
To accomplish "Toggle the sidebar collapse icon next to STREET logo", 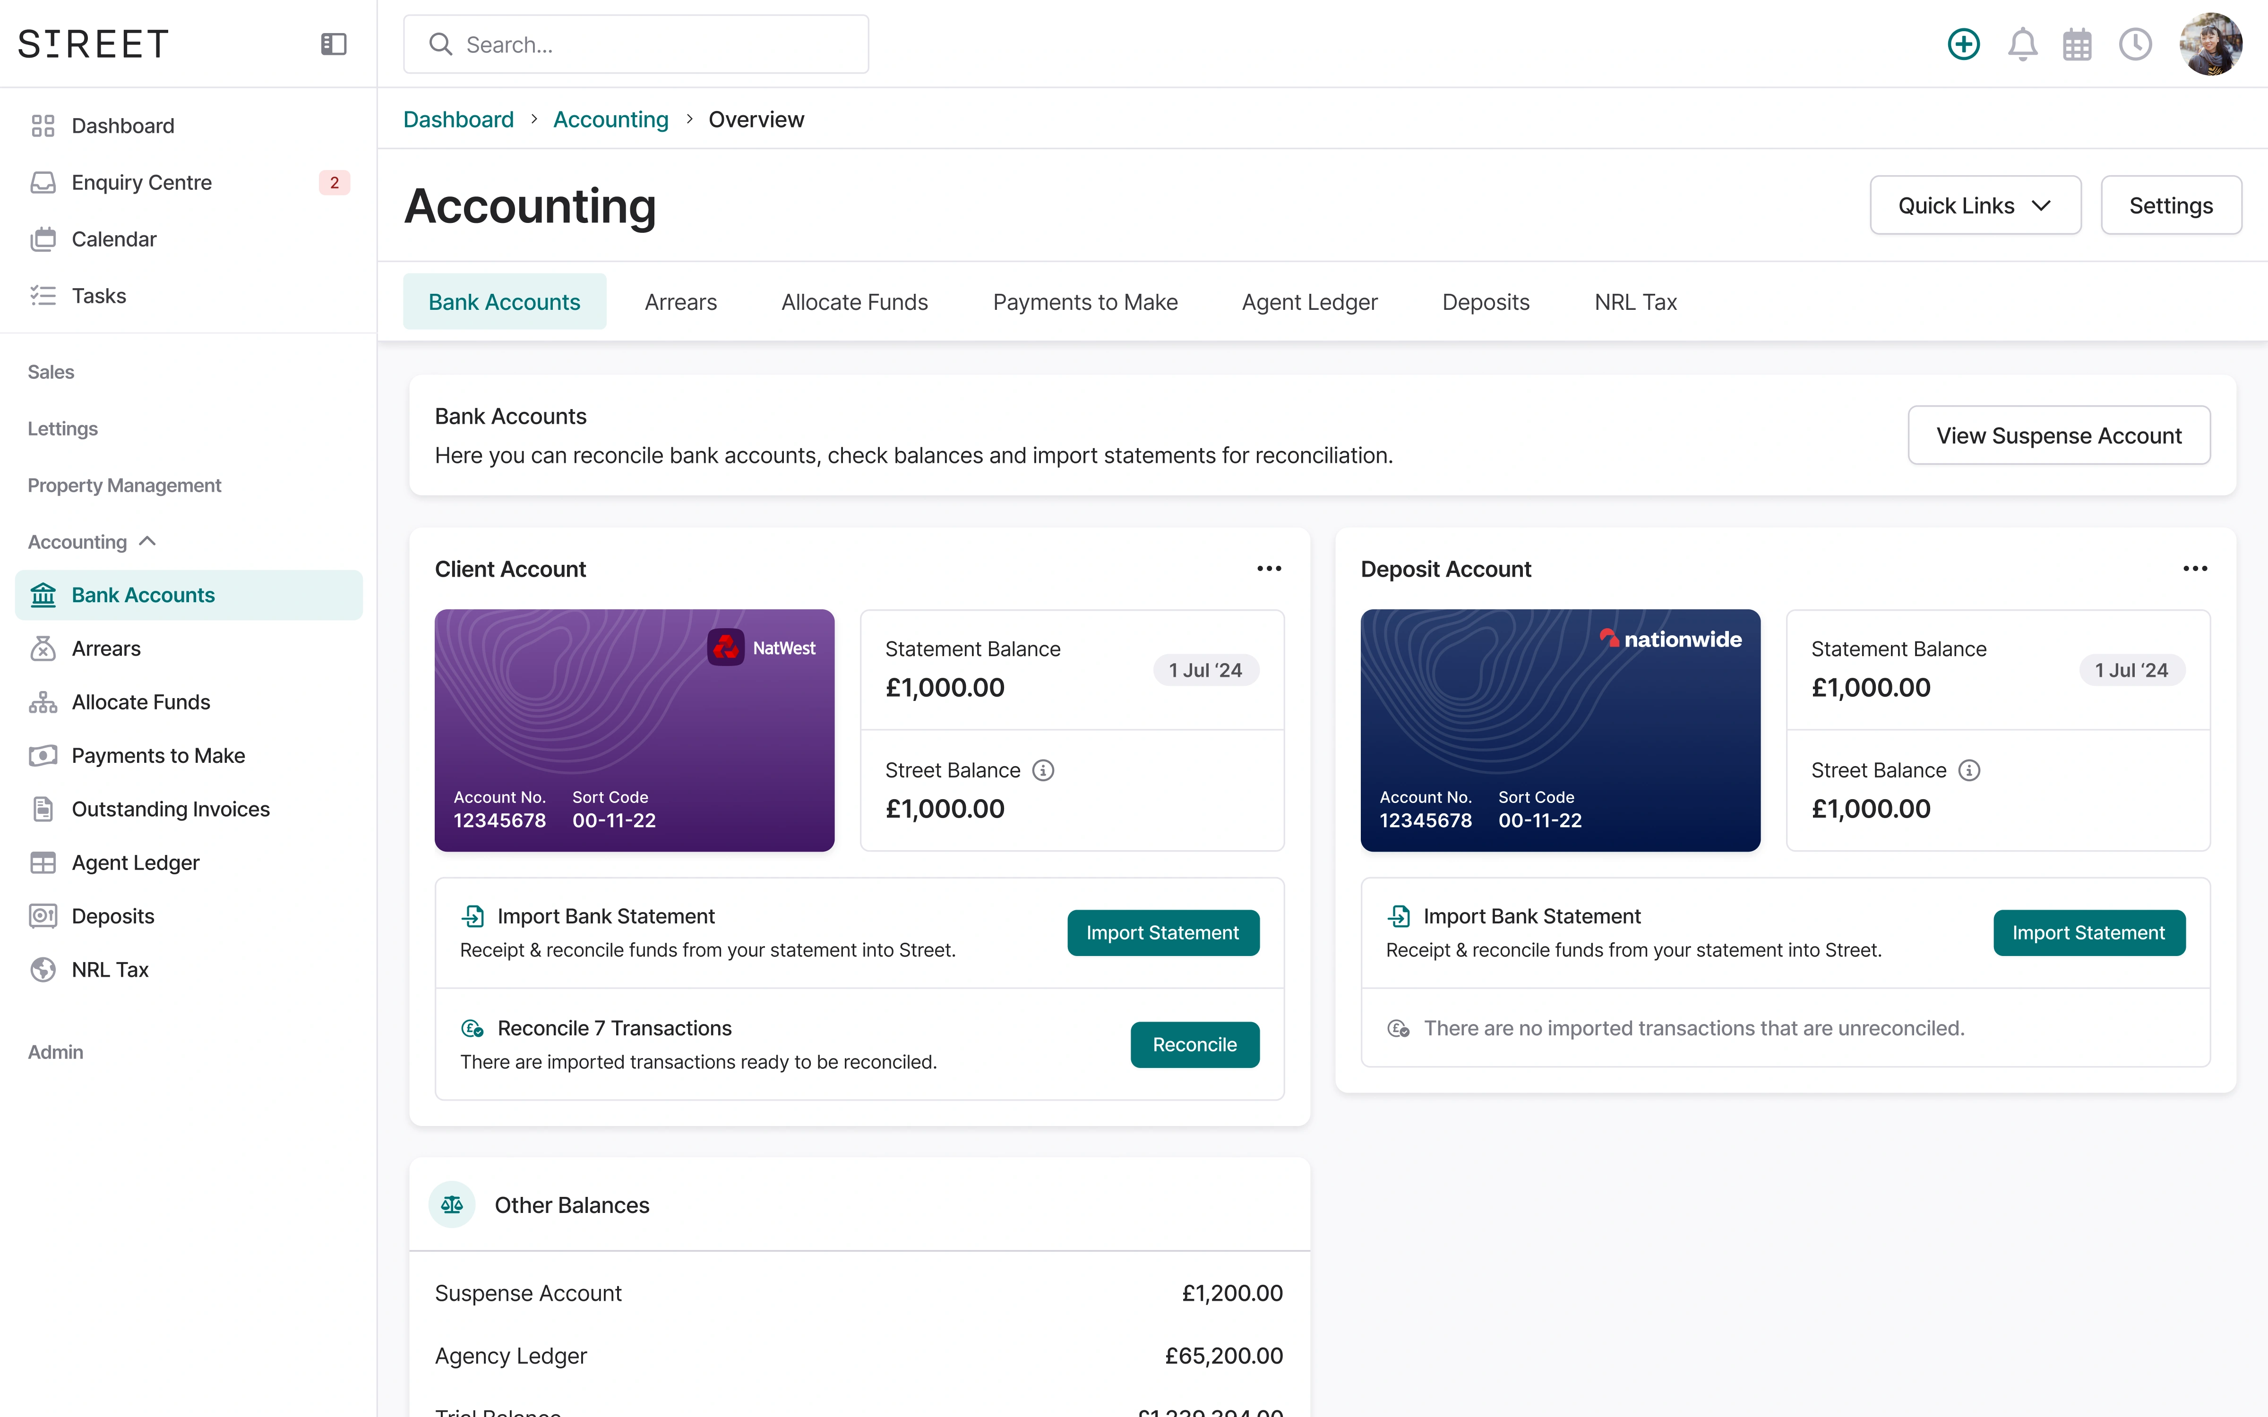I will click(x=334, y=43).
